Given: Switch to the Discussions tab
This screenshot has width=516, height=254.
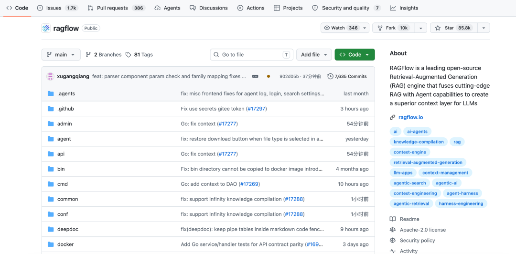Looking at the screenshot, I should coord(209,8).
